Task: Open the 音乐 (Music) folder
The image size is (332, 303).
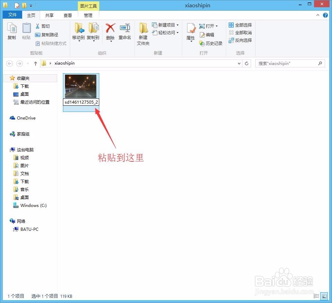Action: 21,189
